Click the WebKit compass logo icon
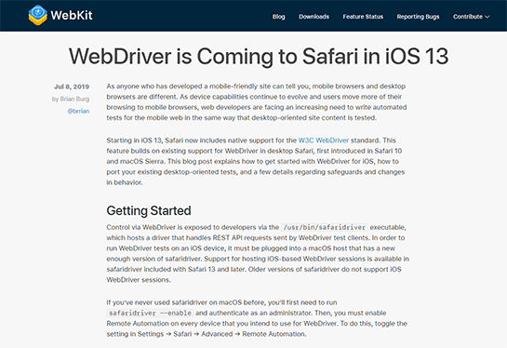 [x=38, y=15]
